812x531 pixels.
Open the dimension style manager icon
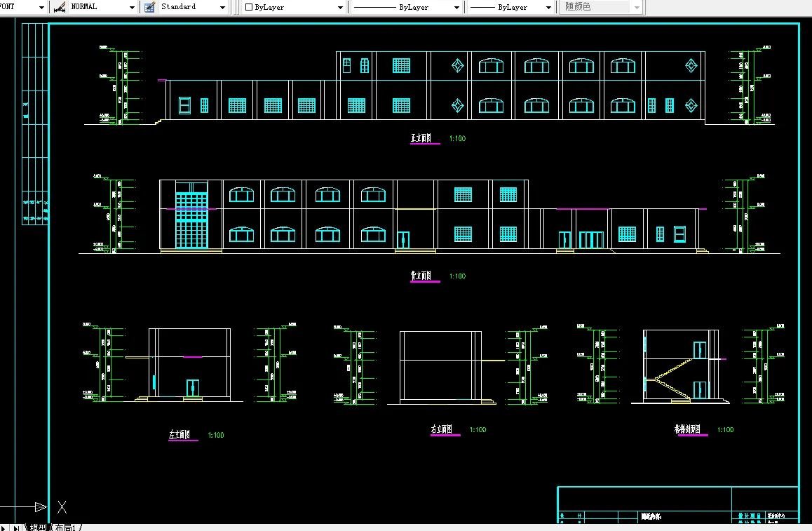click(x=60, y=7)
